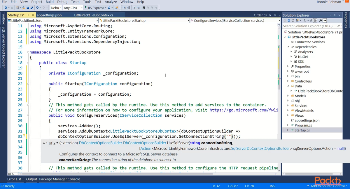This screenshot has height=189, width=350.
Task: Open the Analyze menu
Action: (x=111, y=2)
